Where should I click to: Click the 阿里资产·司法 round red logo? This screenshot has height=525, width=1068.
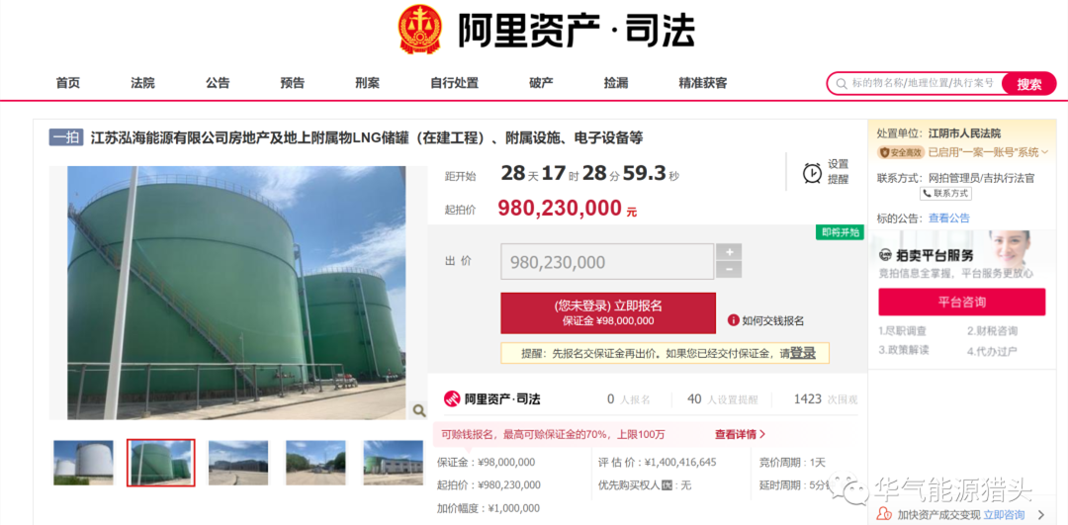click(x=452, y=399)
